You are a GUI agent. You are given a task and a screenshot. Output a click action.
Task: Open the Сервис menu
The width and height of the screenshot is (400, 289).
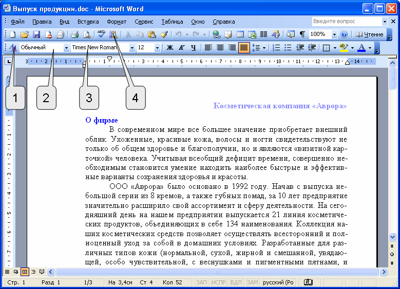(x=144, y=22)
